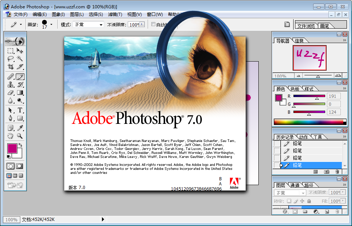Click the 文件浏览 palette well tab

(x=306, y=26)
